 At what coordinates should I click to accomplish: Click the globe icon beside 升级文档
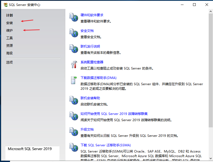[x=74, y=131]
